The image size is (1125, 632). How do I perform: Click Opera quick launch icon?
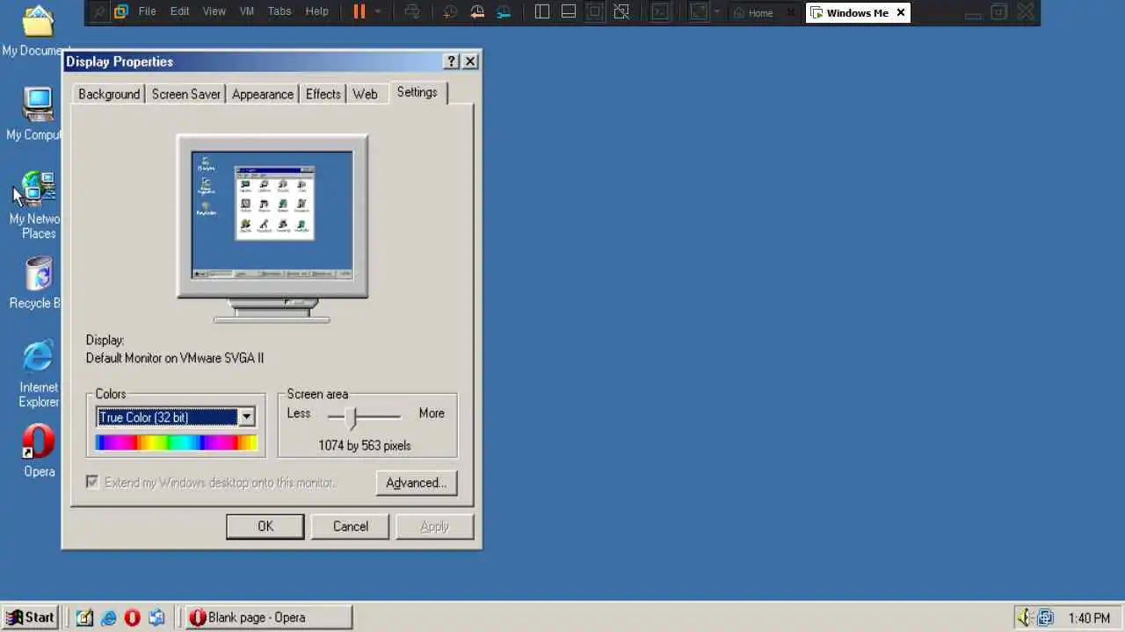[x=133, y=618]
